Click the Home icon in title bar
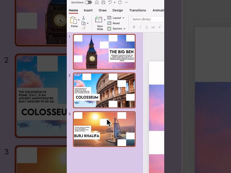 97,3
